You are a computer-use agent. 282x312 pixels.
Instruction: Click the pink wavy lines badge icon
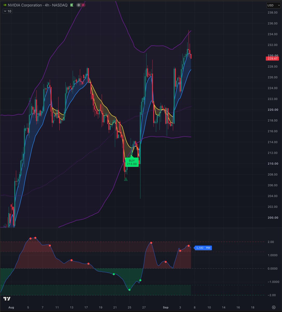83,5
